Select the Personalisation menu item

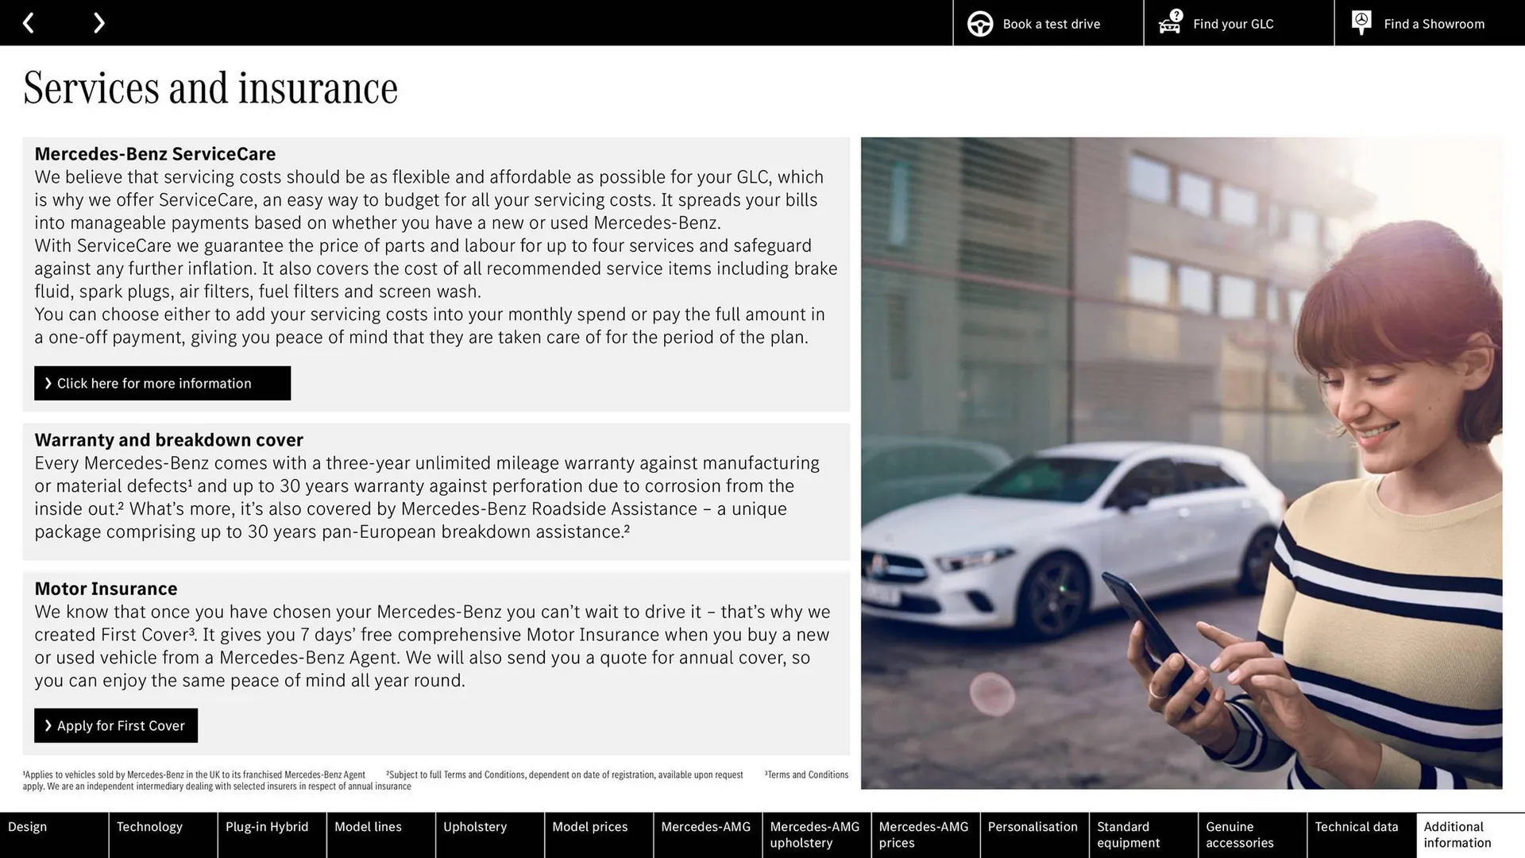click(x=1034, y=835)
